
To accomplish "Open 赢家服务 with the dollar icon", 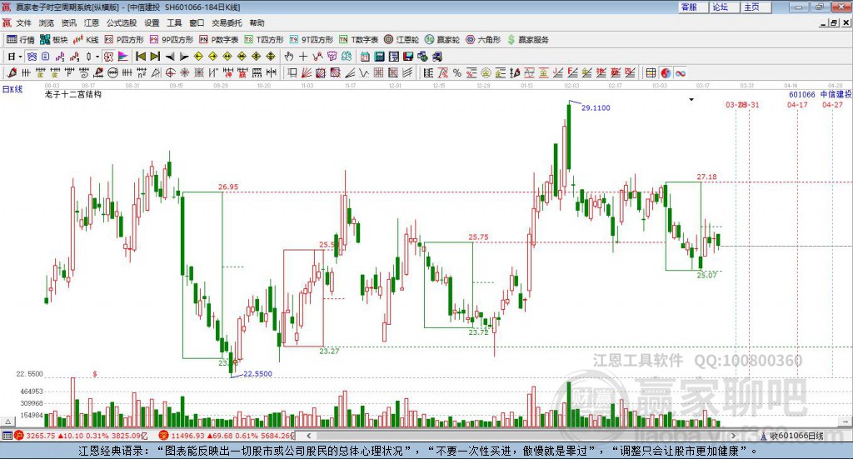I will [527, 40].
